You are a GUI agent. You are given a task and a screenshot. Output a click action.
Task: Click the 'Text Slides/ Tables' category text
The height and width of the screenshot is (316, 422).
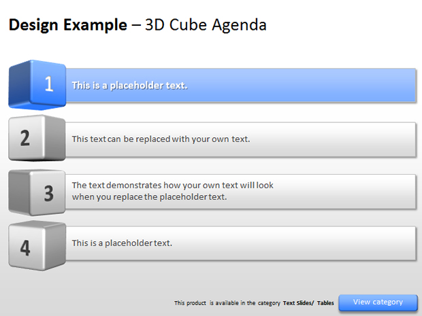click(x=308, y=303)
